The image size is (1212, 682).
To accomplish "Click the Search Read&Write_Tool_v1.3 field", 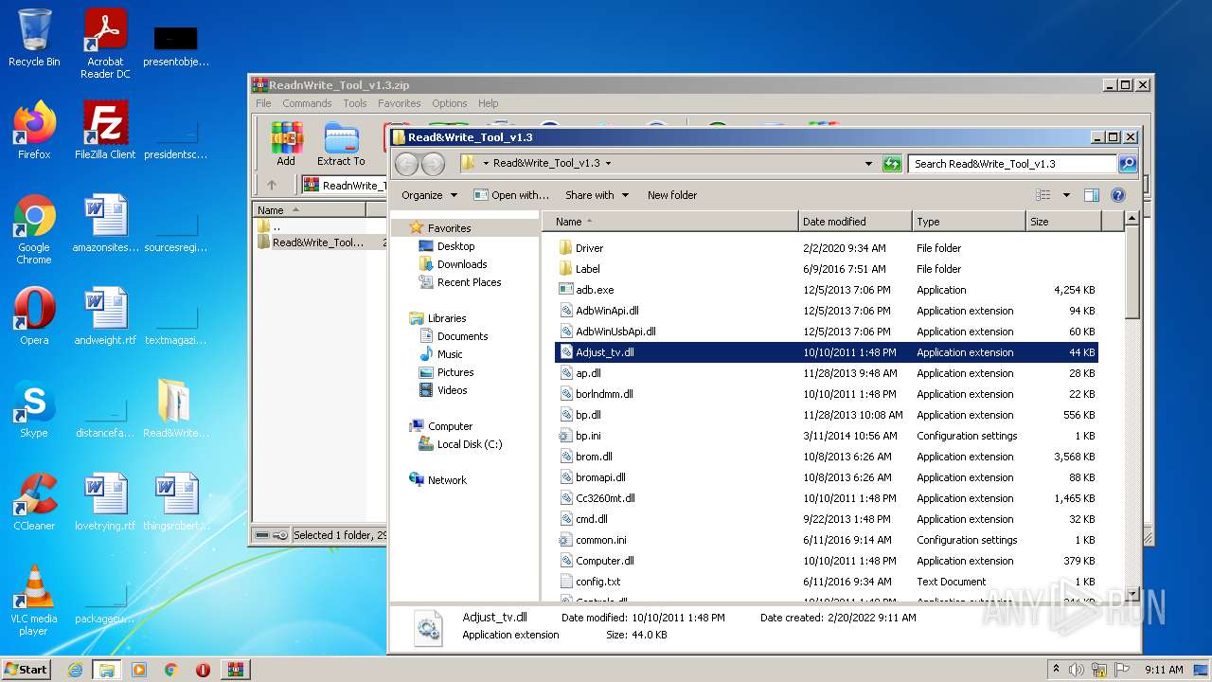I will [1012, 164].
